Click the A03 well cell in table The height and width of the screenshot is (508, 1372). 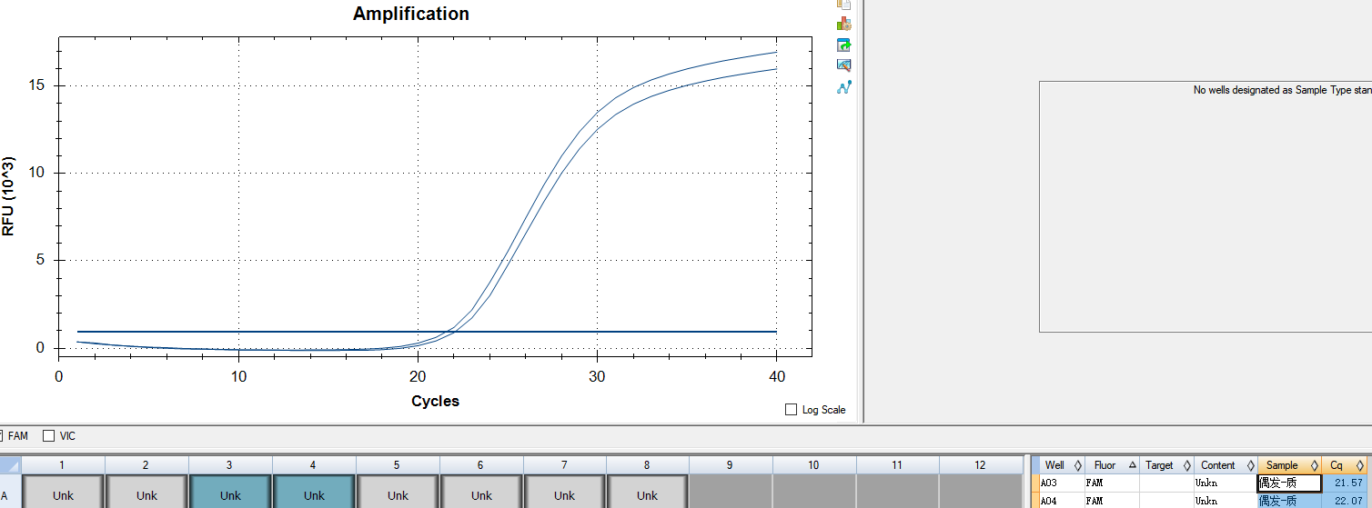click(1062, 483)
